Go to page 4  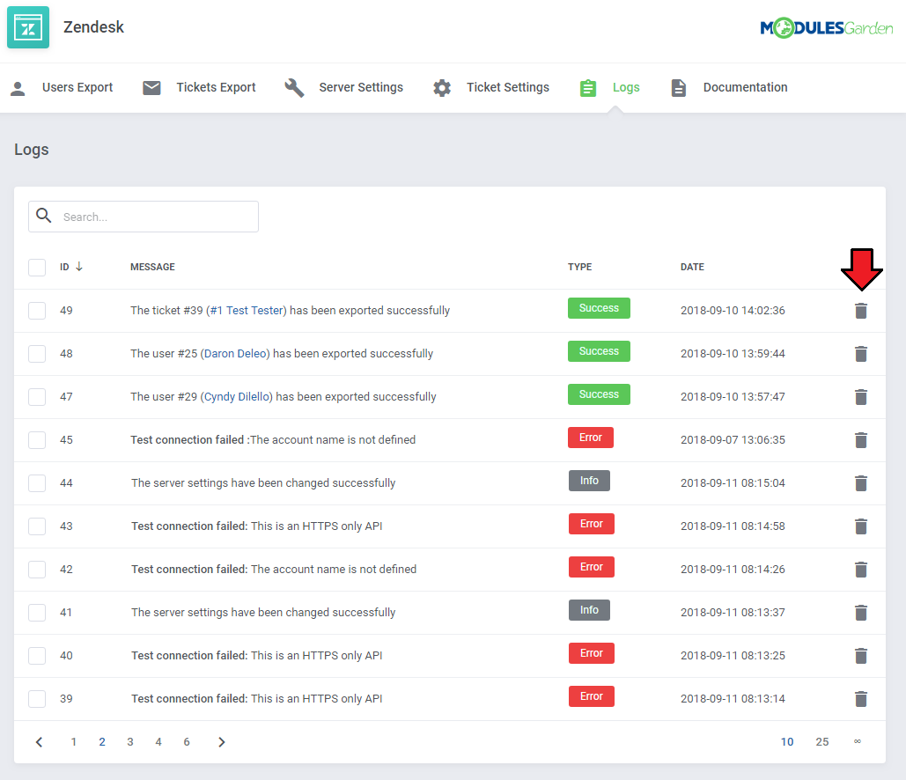point(158,742)
